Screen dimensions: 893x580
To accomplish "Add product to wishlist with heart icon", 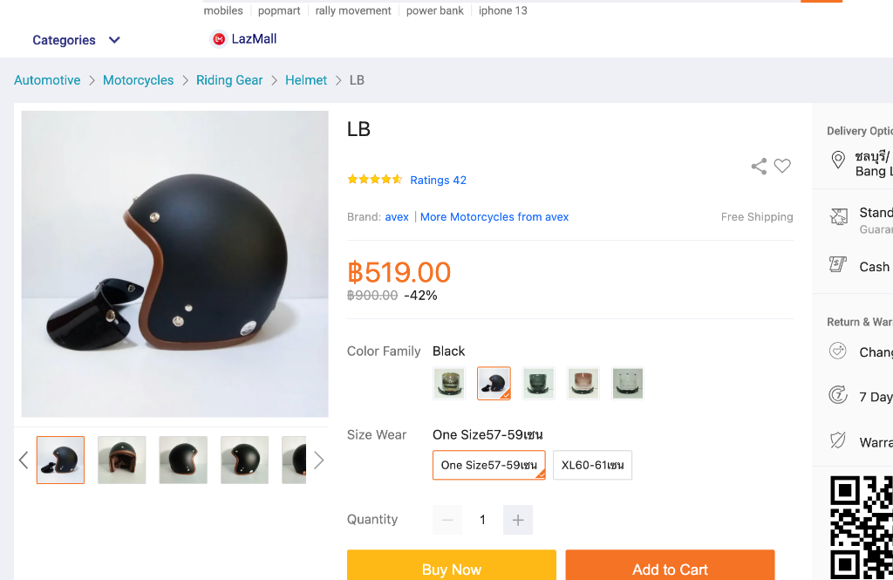I will 782,166.
